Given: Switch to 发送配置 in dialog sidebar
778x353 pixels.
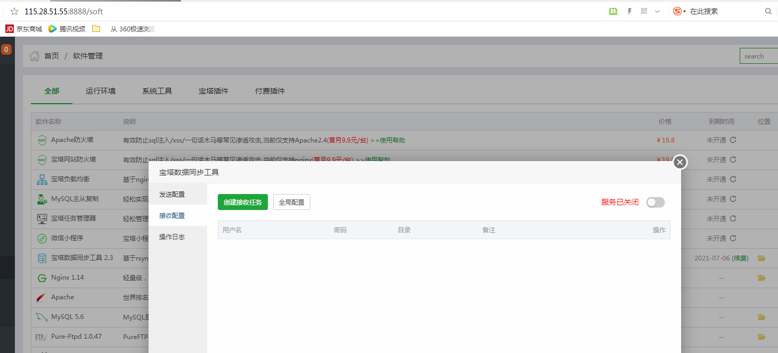Looking at the screenshot, I should tap(178, 194).
